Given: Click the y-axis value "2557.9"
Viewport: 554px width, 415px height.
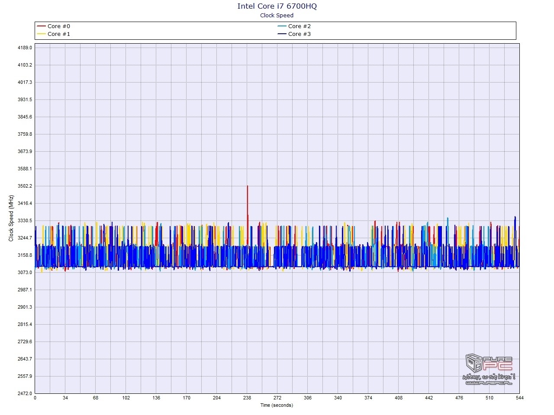Looking at the screenshot, I should coord(25,376).
